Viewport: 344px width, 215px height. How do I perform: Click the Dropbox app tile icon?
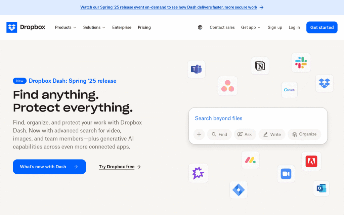[324, 83]
